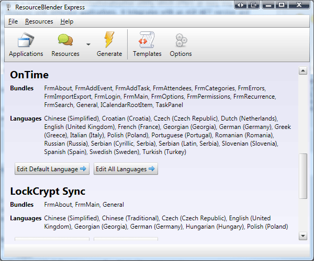
Task: Click Edit All Languages for OnTime
Action: pos(126,169)
